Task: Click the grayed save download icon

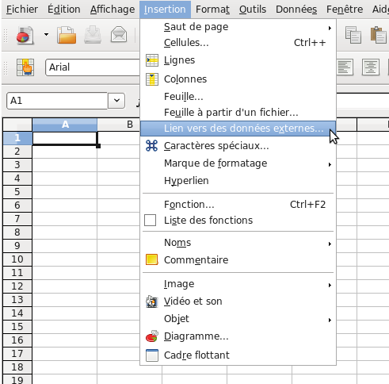Action: [93, 35]
